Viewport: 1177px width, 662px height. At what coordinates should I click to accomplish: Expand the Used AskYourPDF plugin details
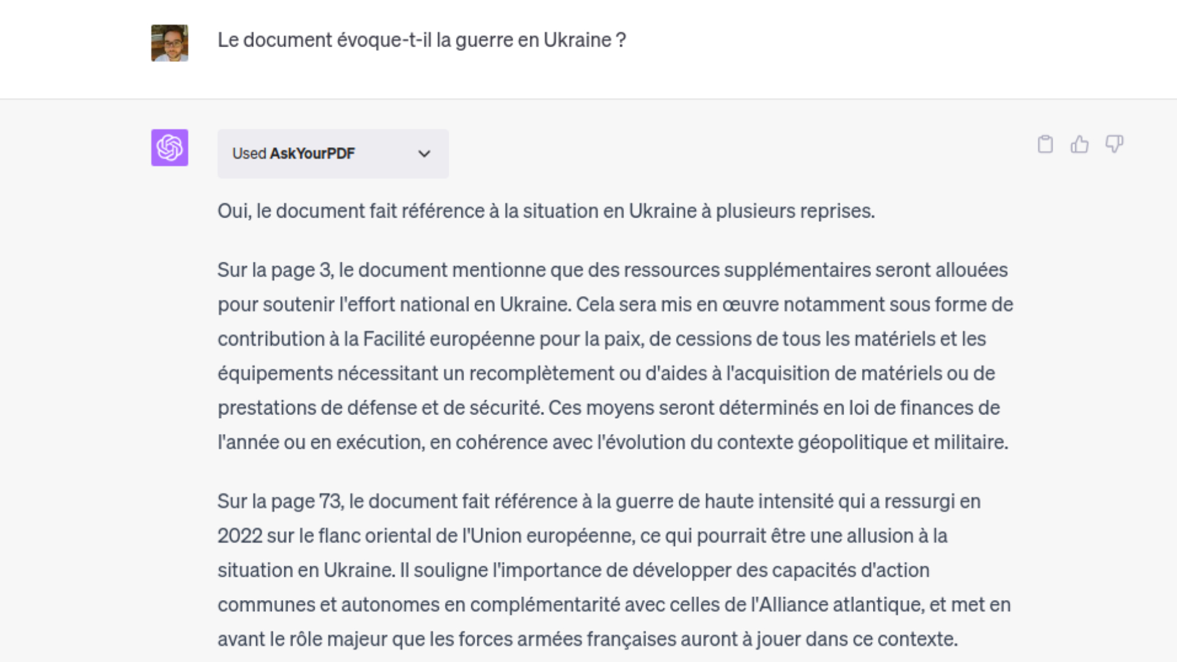tap(333, 154)
